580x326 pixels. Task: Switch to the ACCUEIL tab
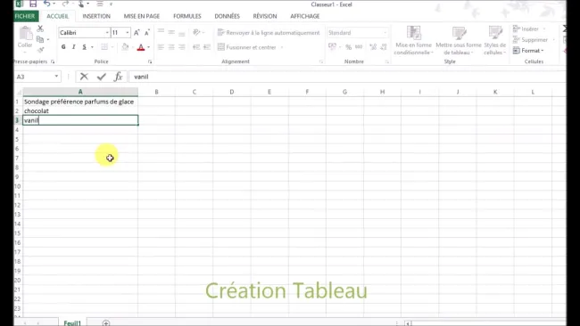[58, 16]
